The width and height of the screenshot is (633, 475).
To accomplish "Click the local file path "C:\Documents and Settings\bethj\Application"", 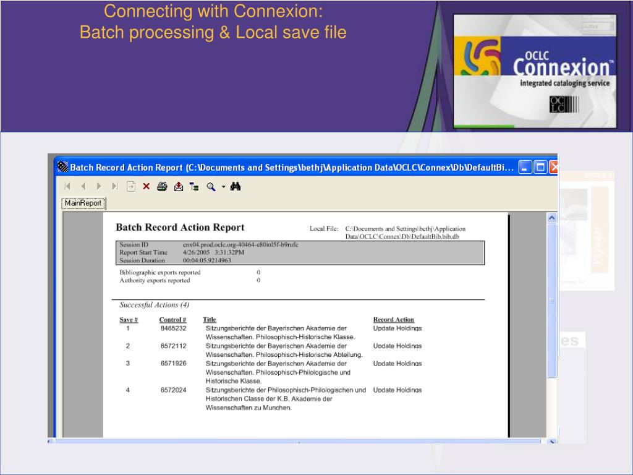I will pyautogui.click(x=406, y=229).
